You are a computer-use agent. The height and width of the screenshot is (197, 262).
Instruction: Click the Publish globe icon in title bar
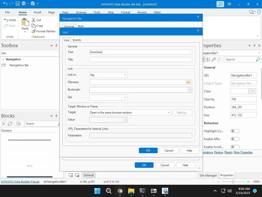[x=33, y=4]
